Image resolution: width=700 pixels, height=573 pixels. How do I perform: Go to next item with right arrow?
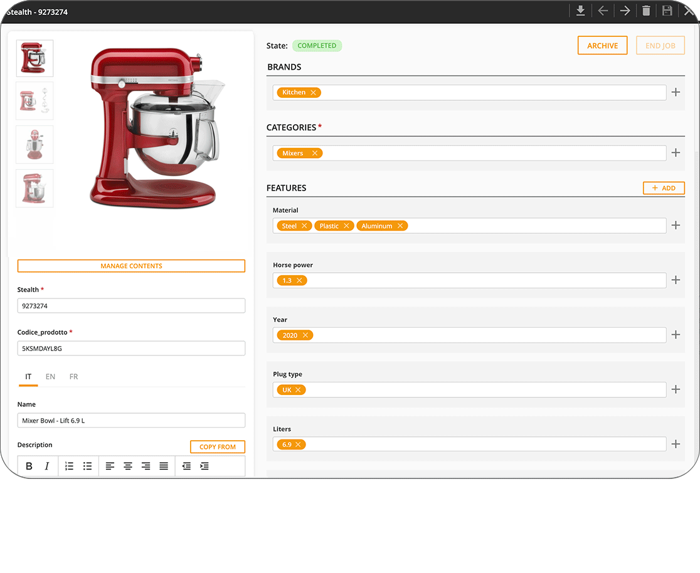[x=625, y=11]
